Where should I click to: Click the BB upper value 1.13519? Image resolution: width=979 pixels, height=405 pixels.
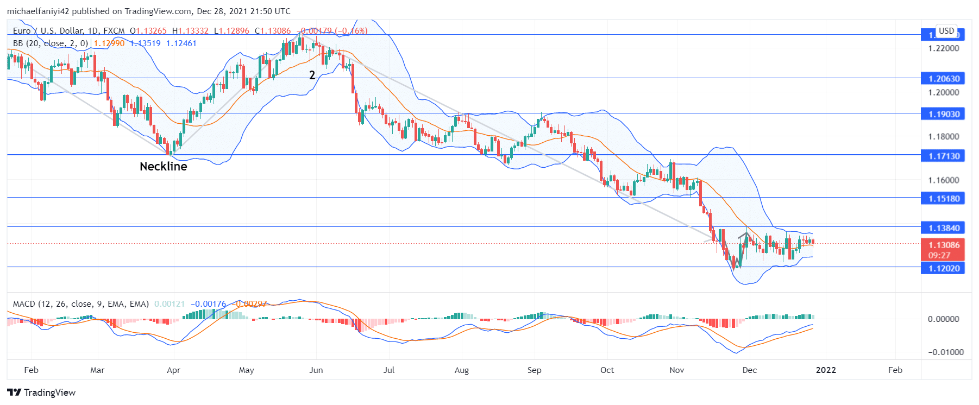[145, 43]
